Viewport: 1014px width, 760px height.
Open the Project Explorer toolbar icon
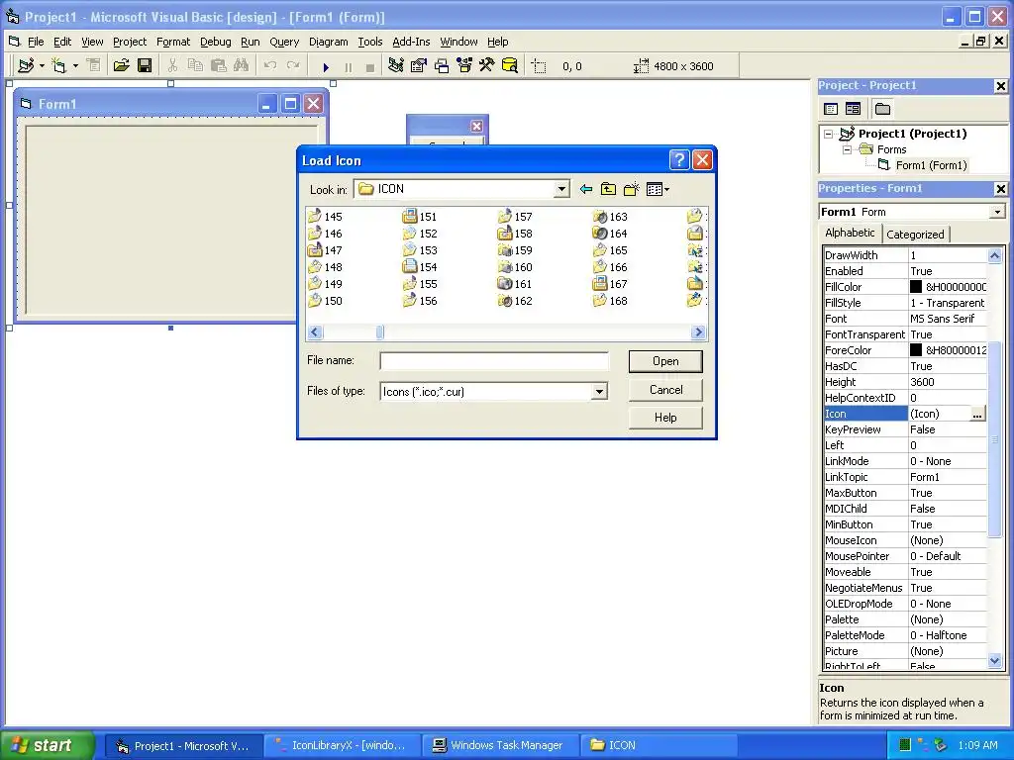[396, 66]
